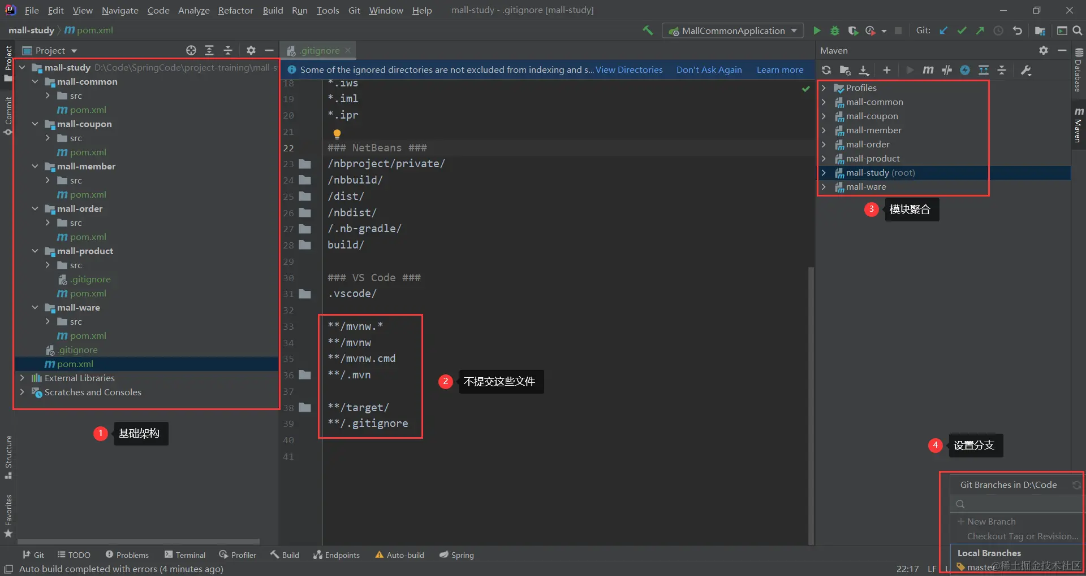Click the Project panel horizontal scrollbar
This screenshot has width=1086, height=576.
pos(139,541)
